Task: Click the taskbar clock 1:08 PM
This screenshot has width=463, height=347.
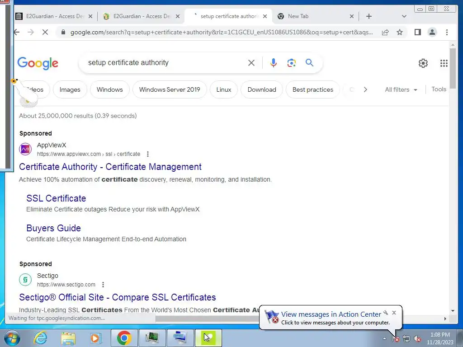Action: (440, 335)
